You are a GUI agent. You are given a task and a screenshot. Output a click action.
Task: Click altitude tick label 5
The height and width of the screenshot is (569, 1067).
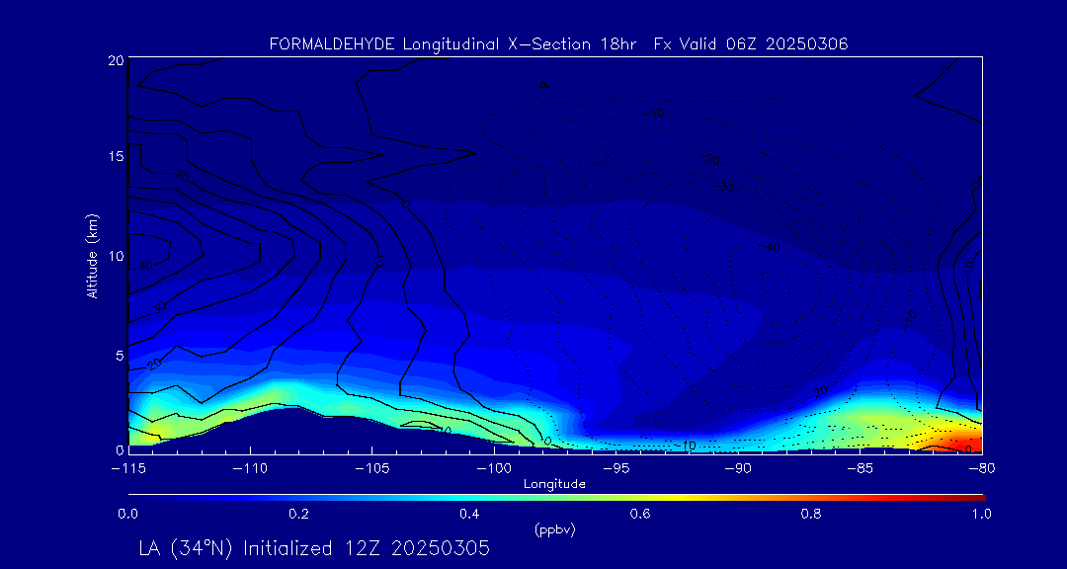coord(119,356)
